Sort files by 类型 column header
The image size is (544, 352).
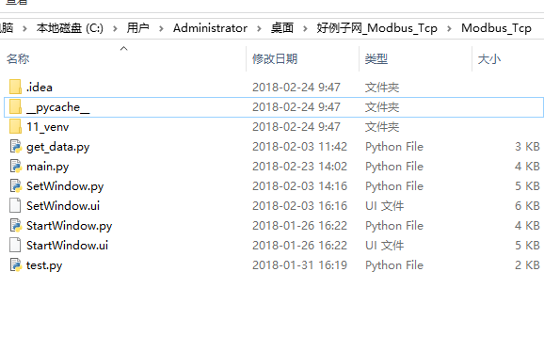tap(376, 59)
